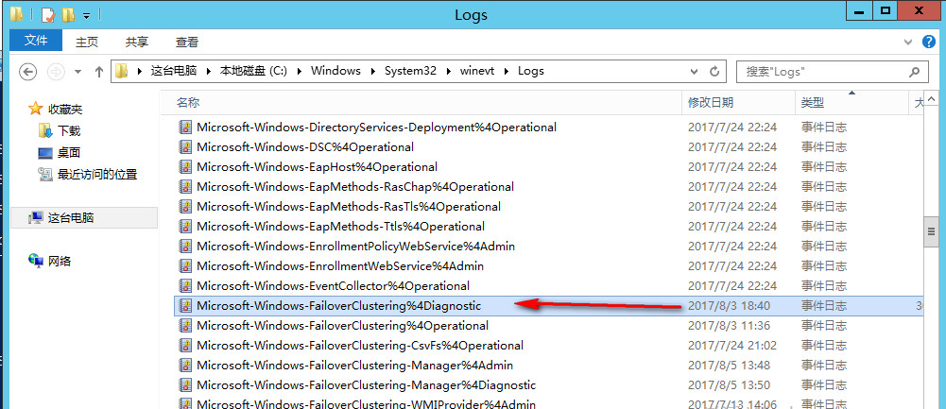Select the DirectoryServices-Deployment%4Operational log file
This screenshot has width=946, height=409.
[x=376, y=128]
